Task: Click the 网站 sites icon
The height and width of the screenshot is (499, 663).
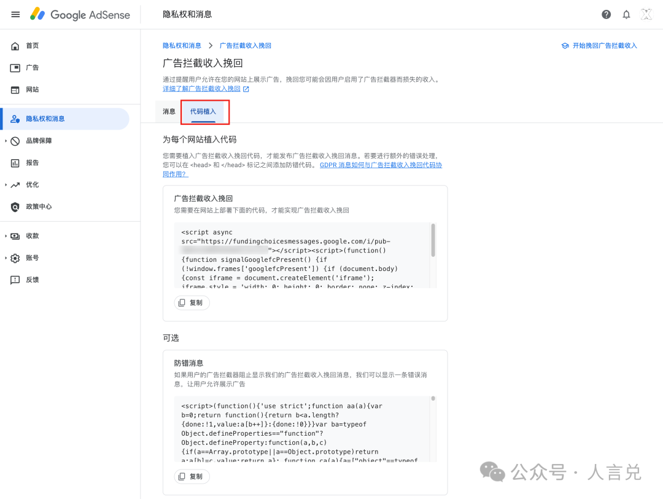Action: click(15, 90)
